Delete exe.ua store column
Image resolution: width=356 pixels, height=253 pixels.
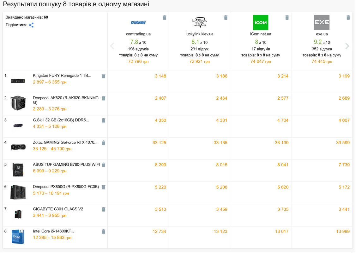point(348,17)
